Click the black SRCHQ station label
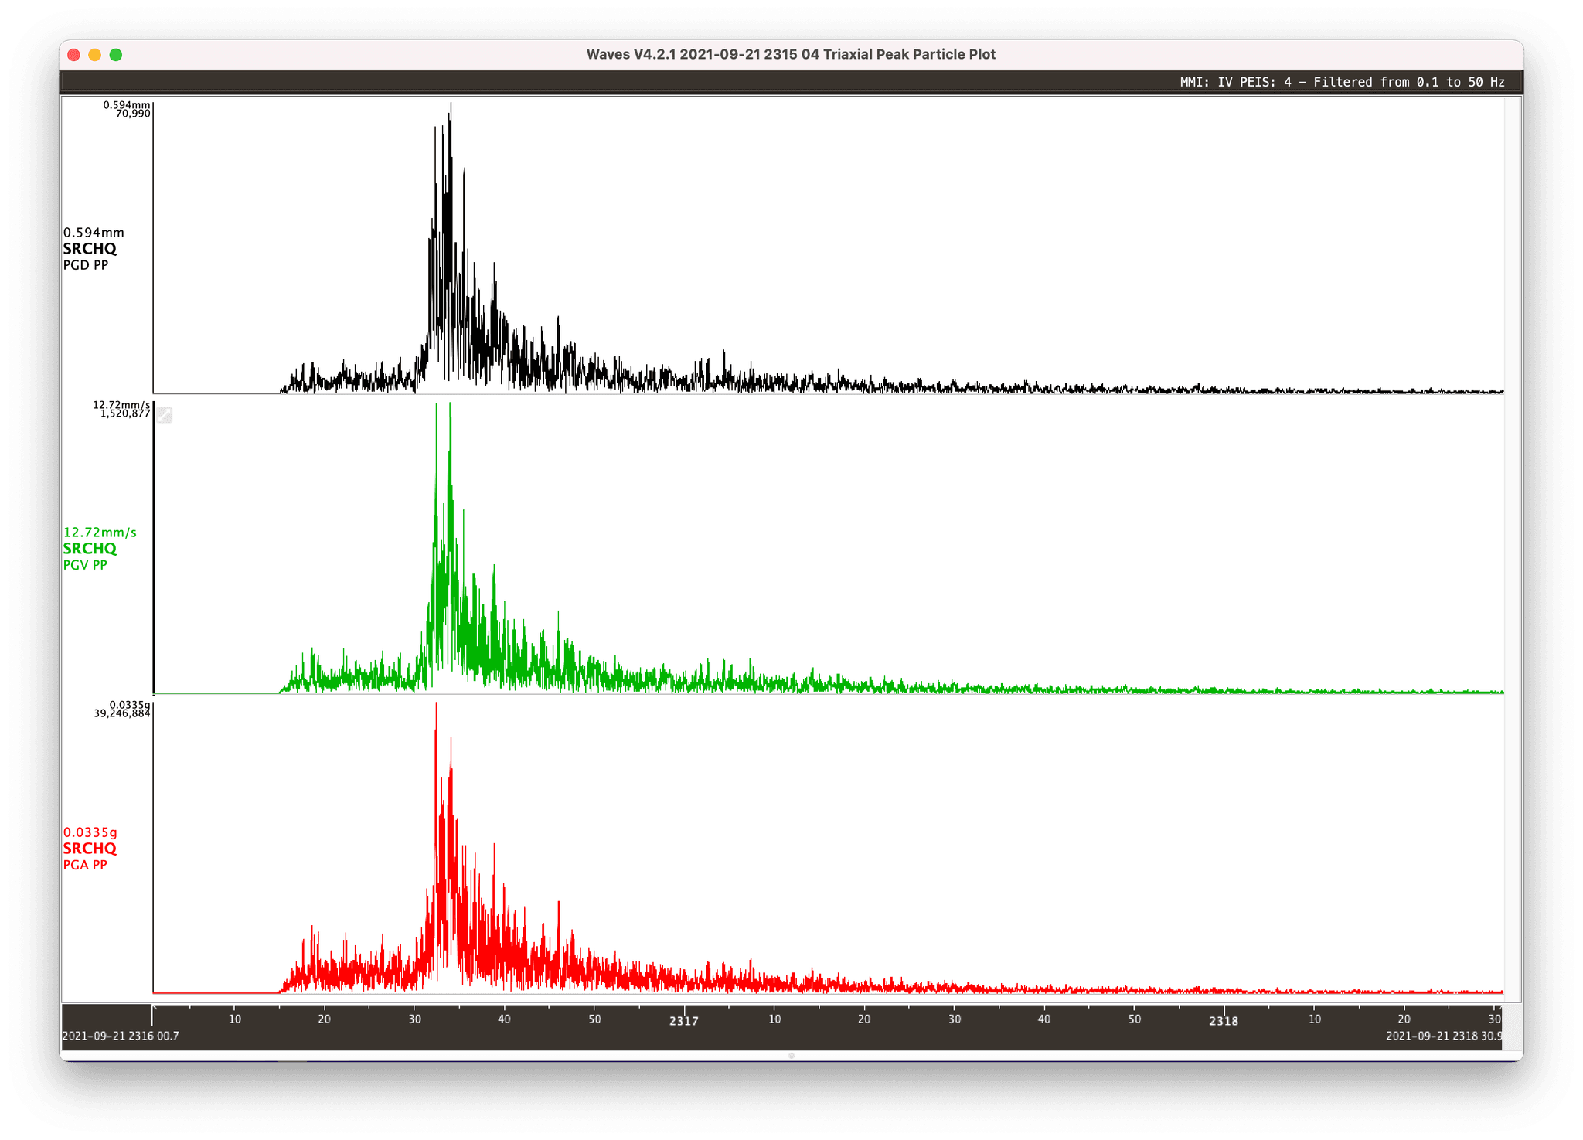 [90, 249]
